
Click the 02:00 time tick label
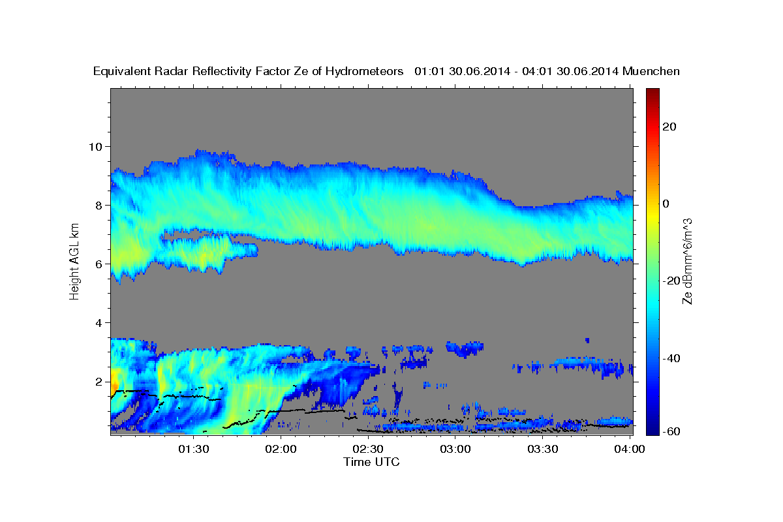pos(281,449)
